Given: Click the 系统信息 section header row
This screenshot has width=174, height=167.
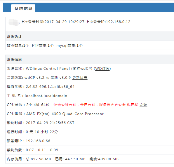Looking at the screenshot, I should pyautogui.click(x=90, y=60).
